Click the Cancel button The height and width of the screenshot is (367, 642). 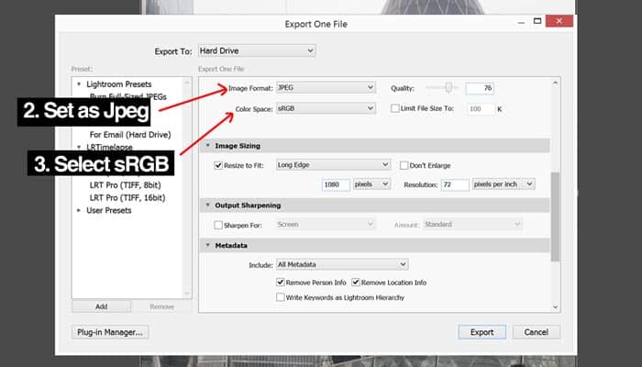[536, 332]
